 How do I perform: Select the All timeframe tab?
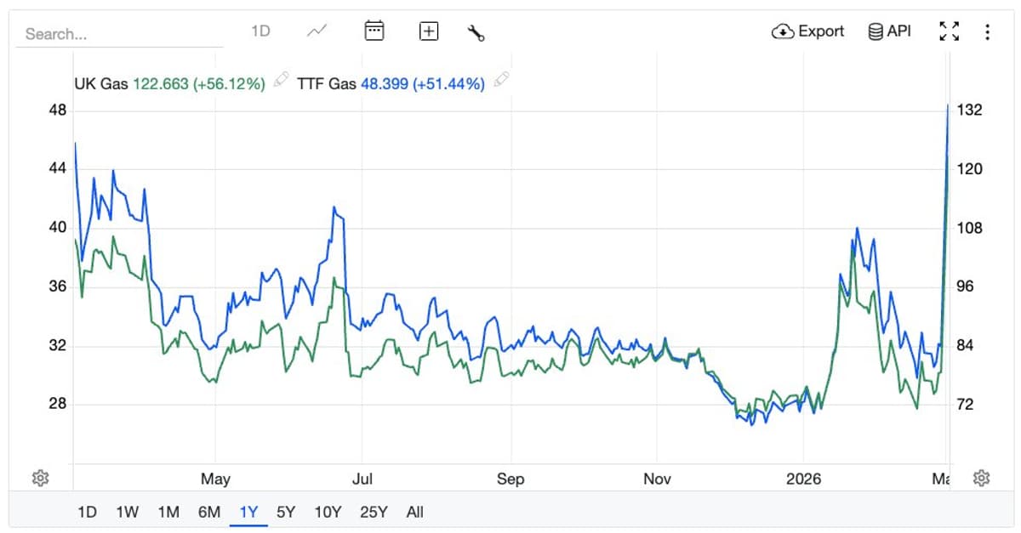pyautogui.click(x=415, y=512)
